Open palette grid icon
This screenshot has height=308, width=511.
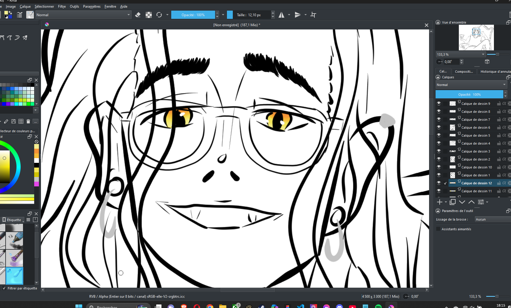(21, 121)
